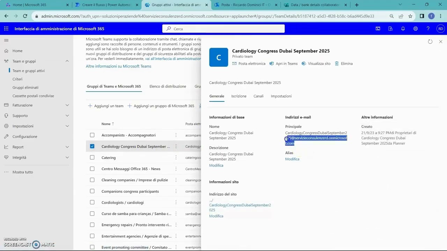The height and width of the screenshot is (251, 447).
Task: Switch to Canali tab
Action: click(x=258, y=96)
